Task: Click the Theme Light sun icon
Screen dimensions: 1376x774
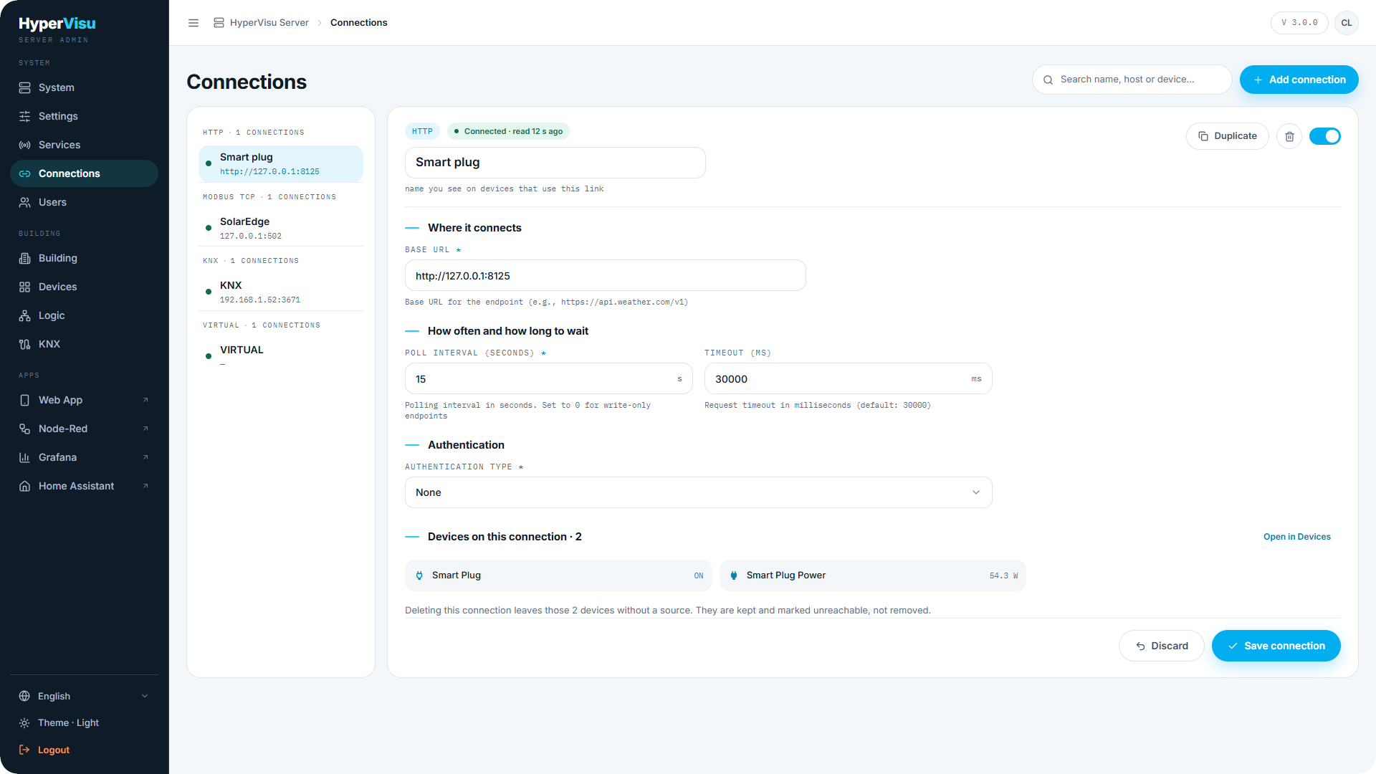Action: [x=24, y=723]
